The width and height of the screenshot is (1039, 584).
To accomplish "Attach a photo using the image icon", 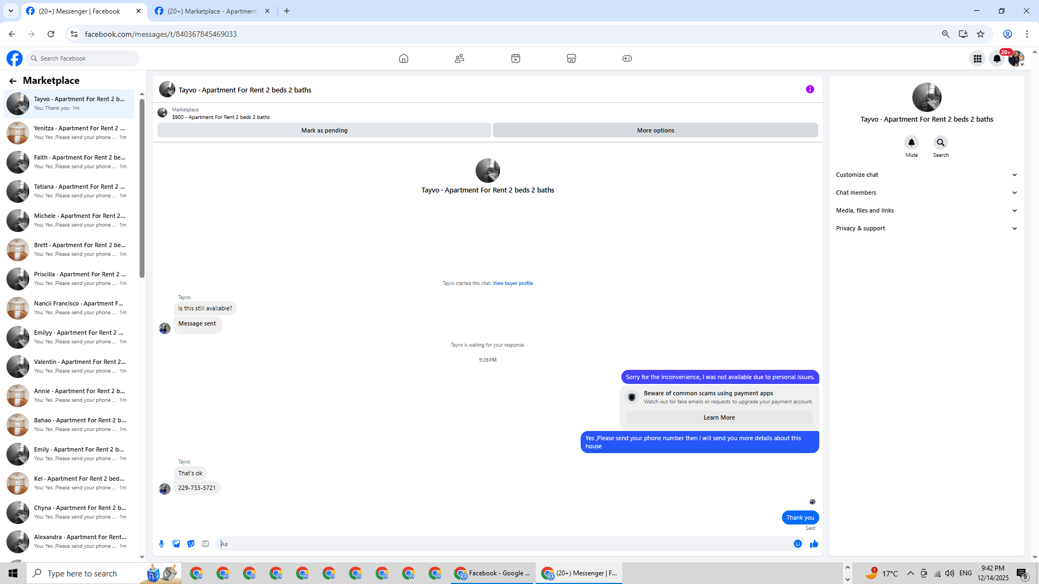I will [176, 544].
